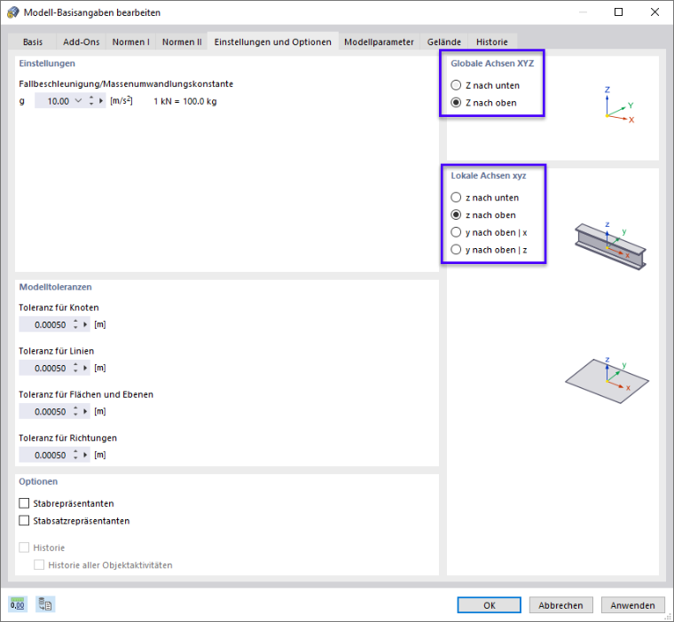Click the Toleranz für Linien value field
Viewport: 674px width, 622px height.
(44, 368)
